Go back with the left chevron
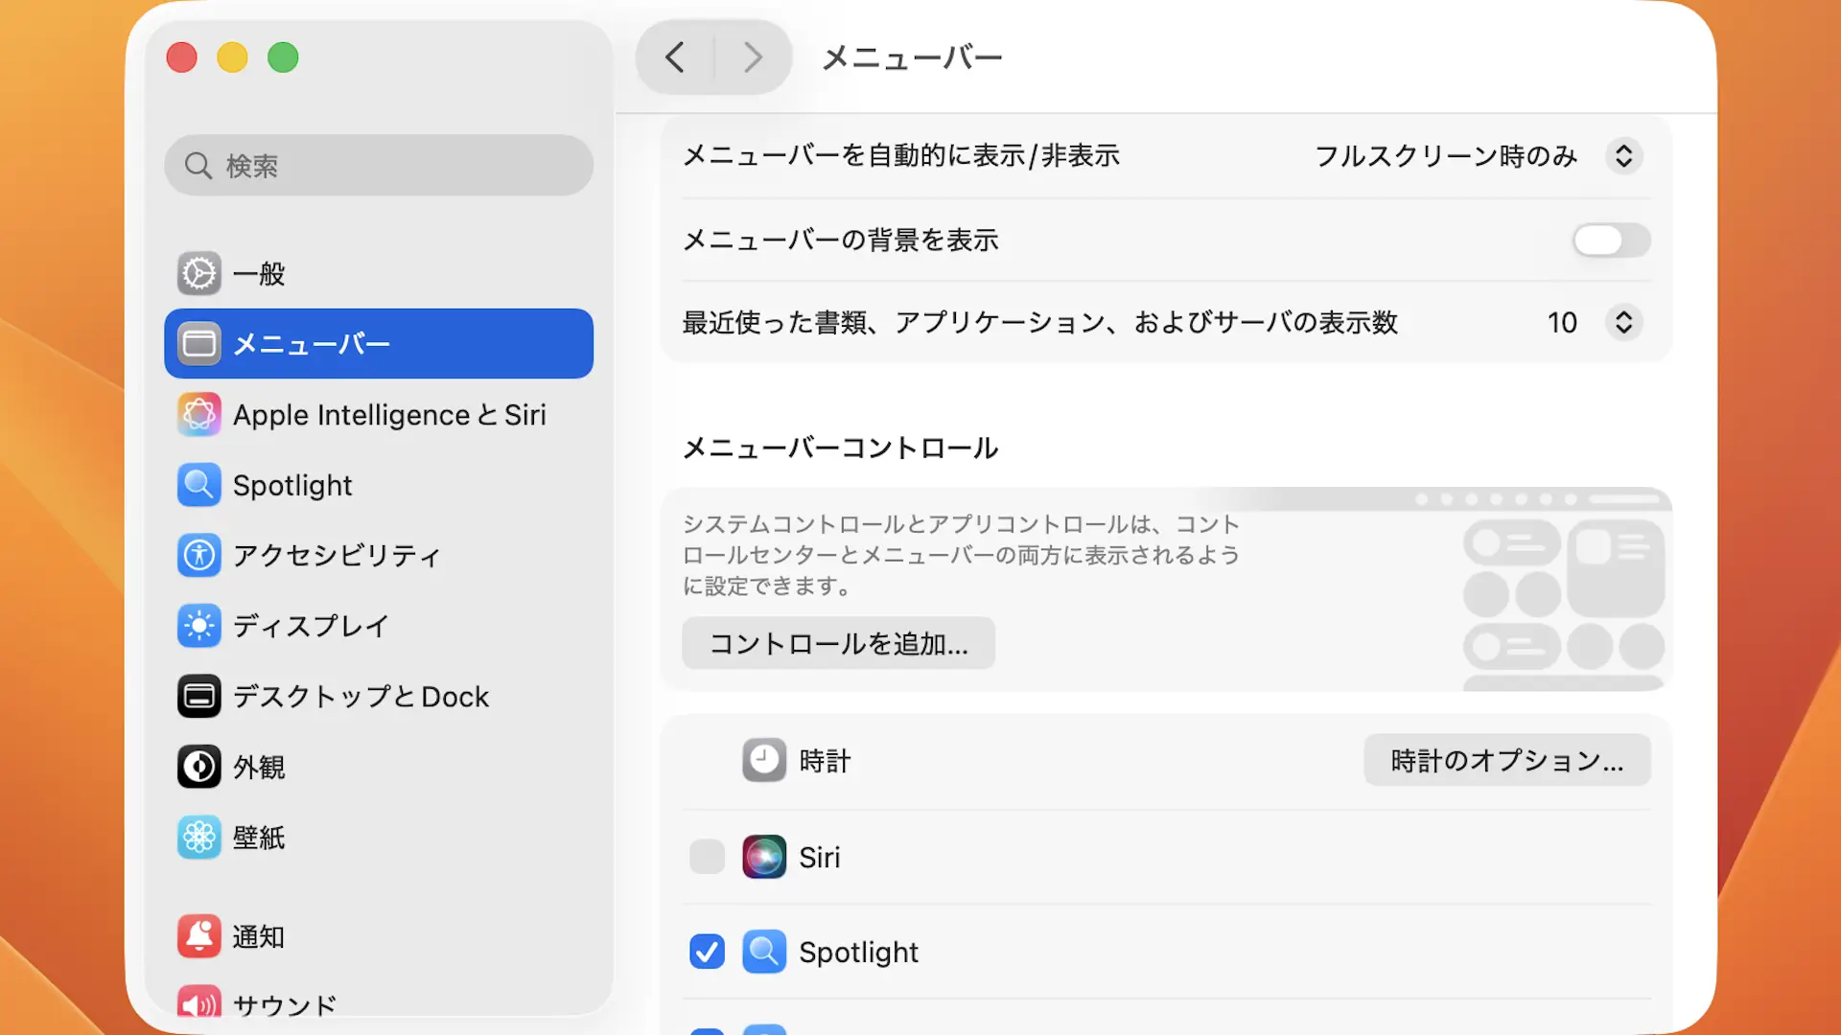 click(675, 57)
